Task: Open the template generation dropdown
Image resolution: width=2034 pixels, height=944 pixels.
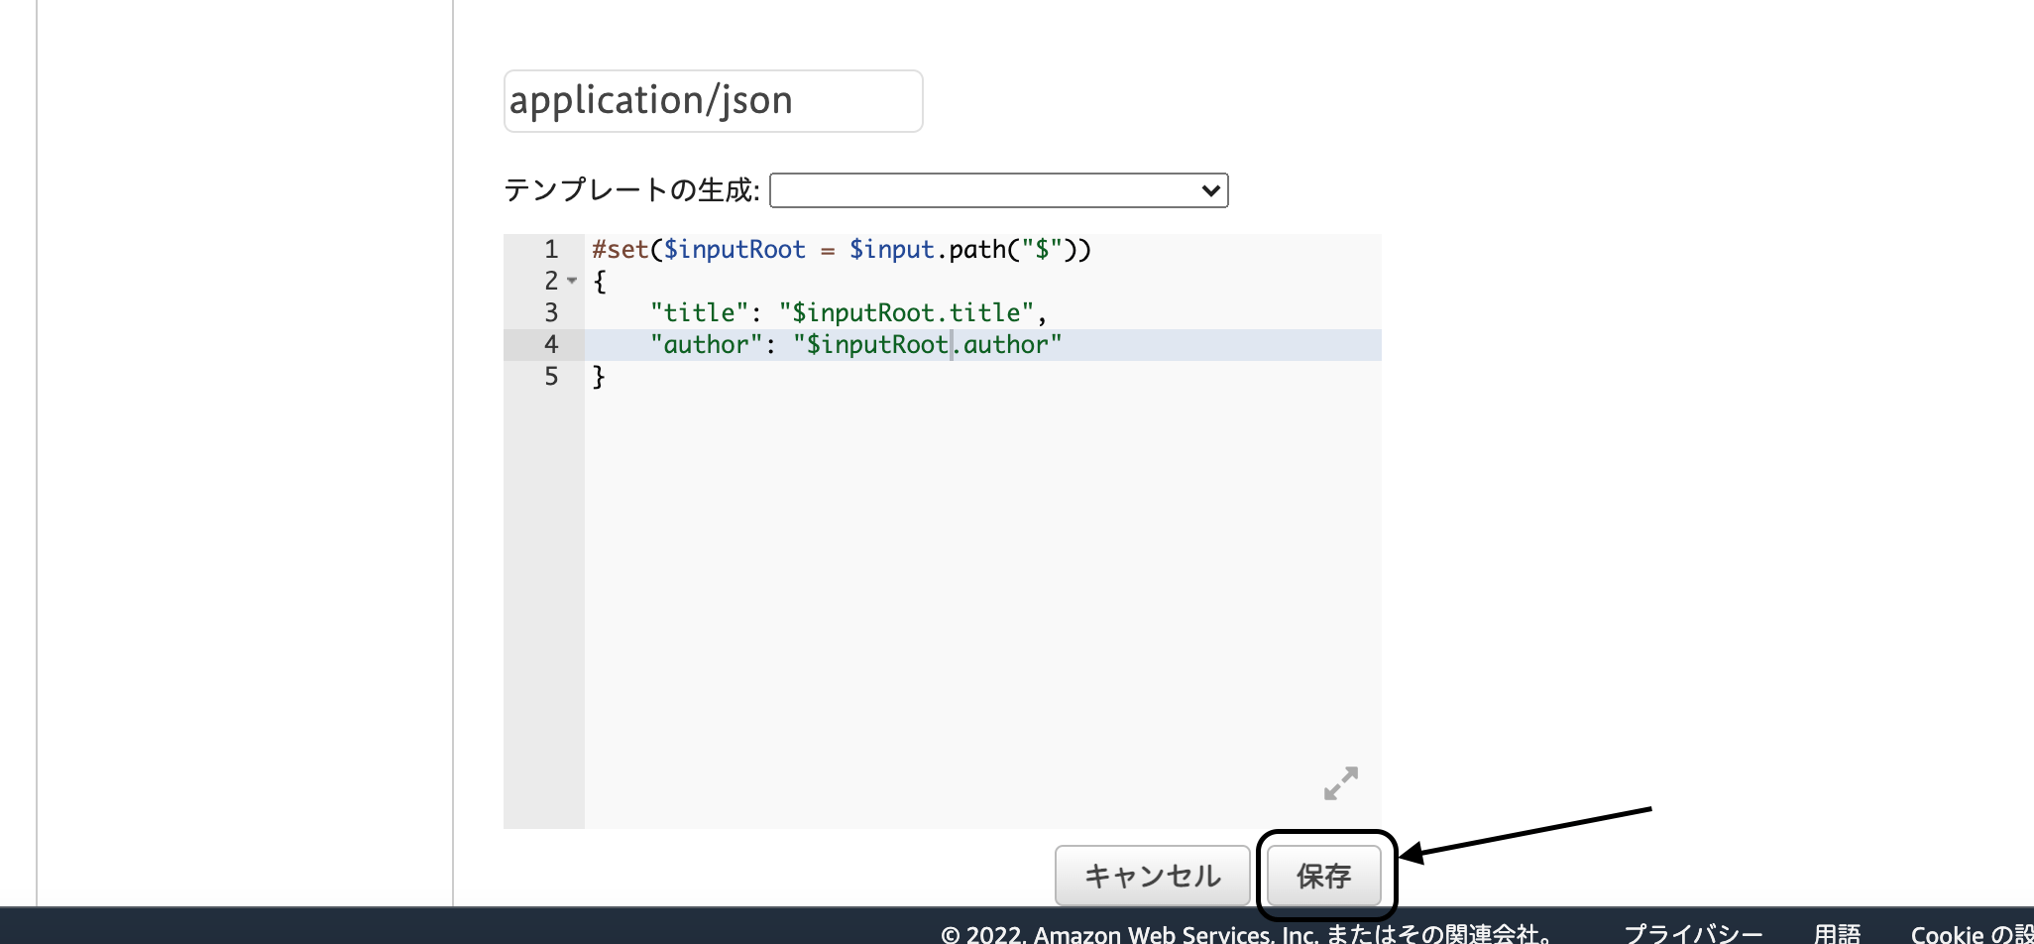Action: coord(998,190)
